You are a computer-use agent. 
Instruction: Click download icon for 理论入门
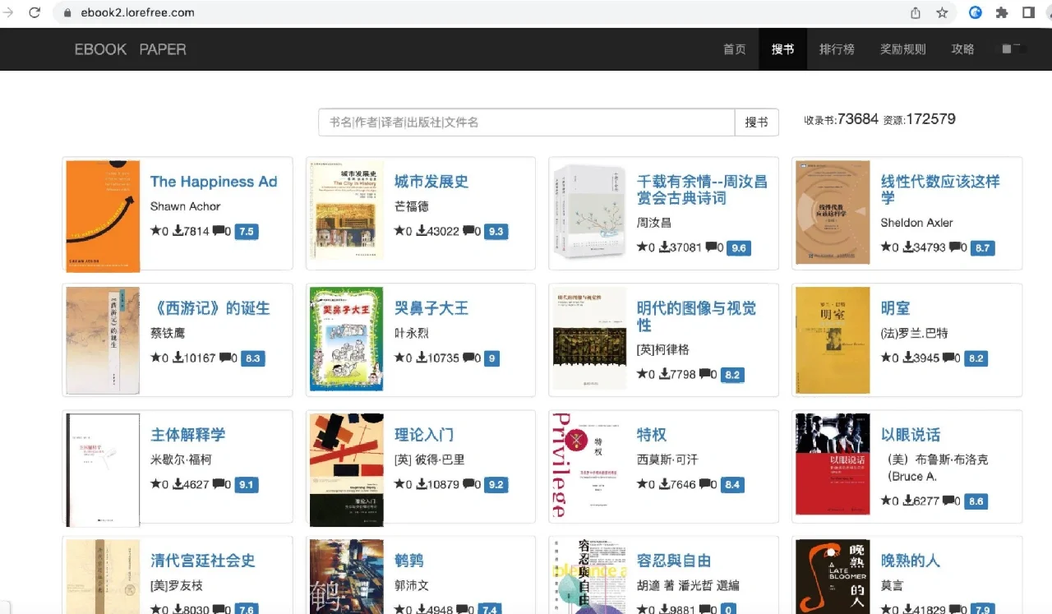coord(422,484)
